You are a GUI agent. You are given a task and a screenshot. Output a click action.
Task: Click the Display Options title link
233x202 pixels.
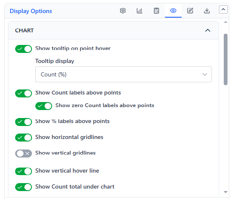[x=31, y=11]
